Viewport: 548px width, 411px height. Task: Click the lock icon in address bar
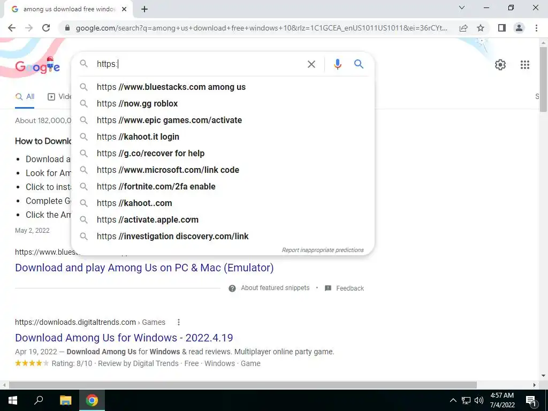[x=67, y=28]
